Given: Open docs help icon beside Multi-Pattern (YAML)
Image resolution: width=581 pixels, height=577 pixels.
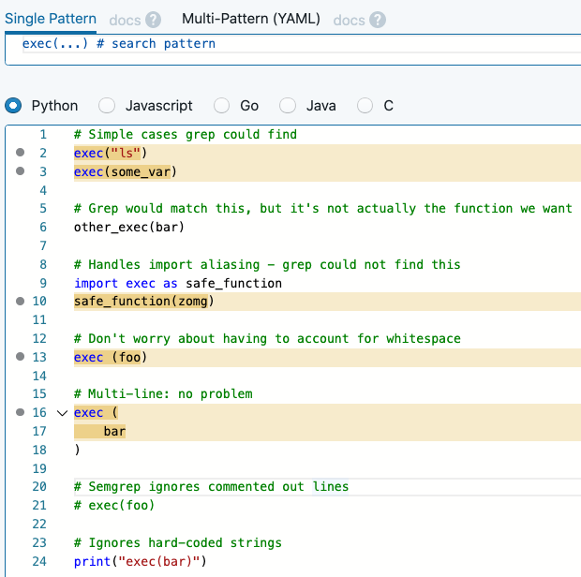Looking at the screenshot, I should click(378, 20).
